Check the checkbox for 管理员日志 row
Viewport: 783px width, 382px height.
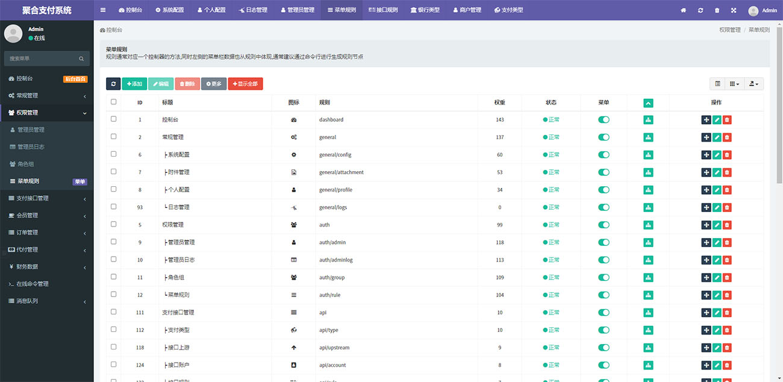(114, 259)
